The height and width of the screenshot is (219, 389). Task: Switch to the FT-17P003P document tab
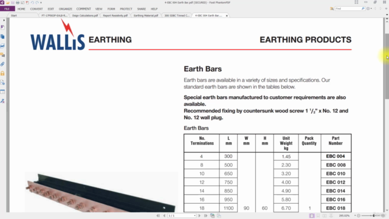(54, 15)
